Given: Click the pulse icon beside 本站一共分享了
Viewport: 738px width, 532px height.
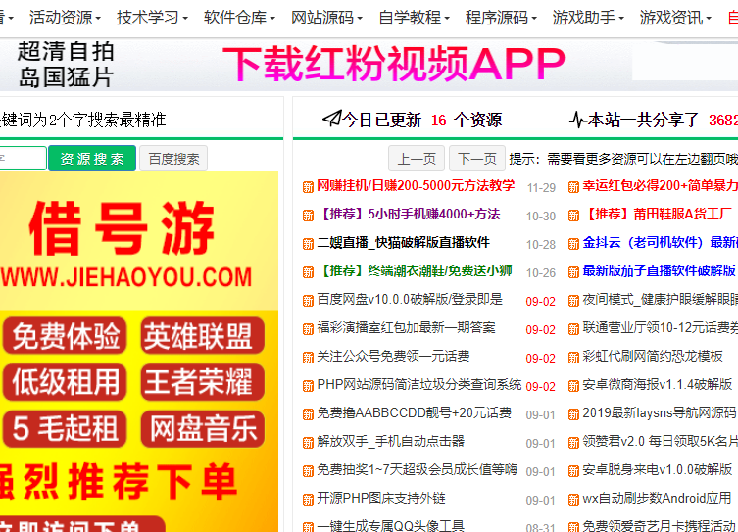Looking at the screenshot, I should coord(577,120).
